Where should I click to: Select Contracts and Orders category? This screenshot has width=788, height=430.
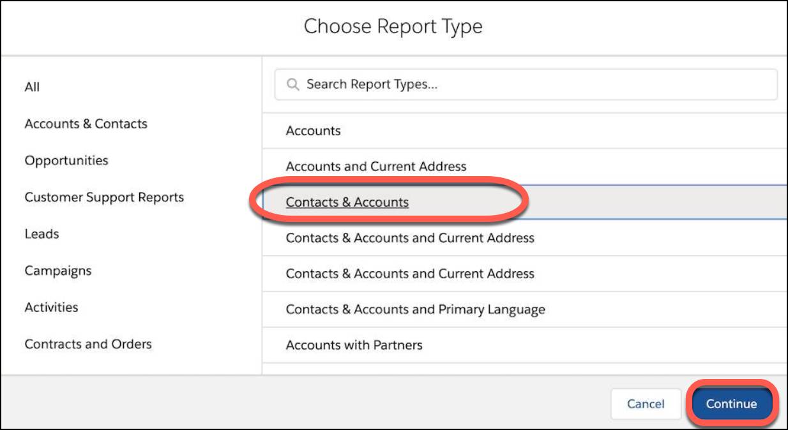(x=88, y=344)
